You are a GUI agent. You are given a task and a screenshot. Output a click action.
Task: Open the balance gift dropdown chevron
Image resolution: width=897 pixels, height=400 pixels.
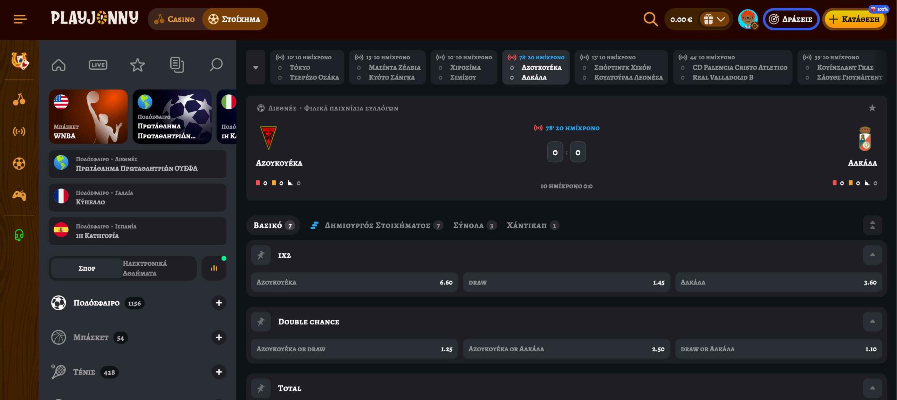click(720, 19)
